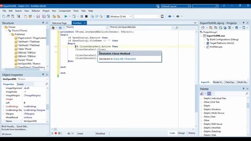Viewport: 251px width, 141px height.
Task: Click the IDE search box in title bar
Action: (x=205, y=6)
